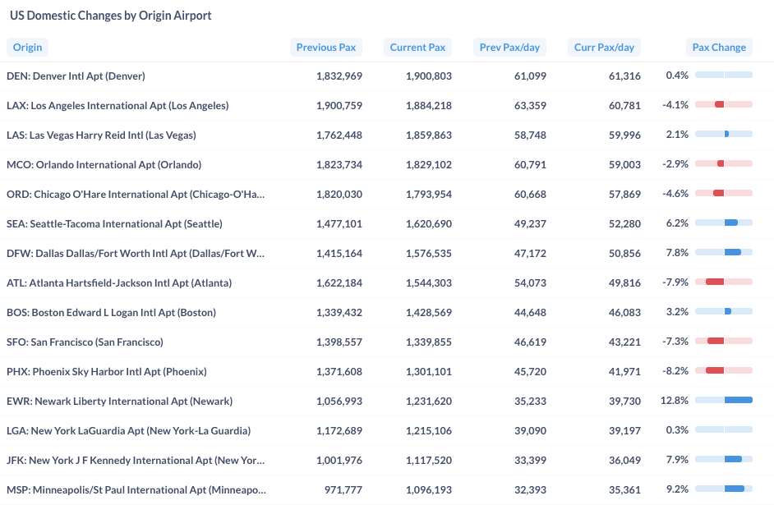The width and height of the screenshot is (774, 505).
Task: Click the 9.2% pax change bar for MSP
Action: (724, 489)
